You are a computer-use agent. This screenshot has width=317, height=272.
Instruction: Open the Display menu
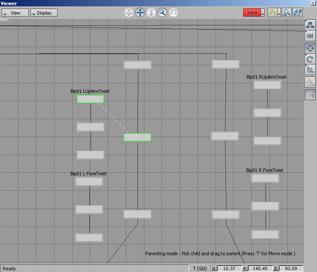pyautogui.click(x=44, y=13)
